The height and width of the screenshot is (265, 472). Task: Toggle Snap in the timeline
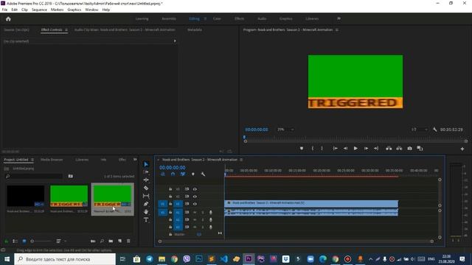click(173, 174)
